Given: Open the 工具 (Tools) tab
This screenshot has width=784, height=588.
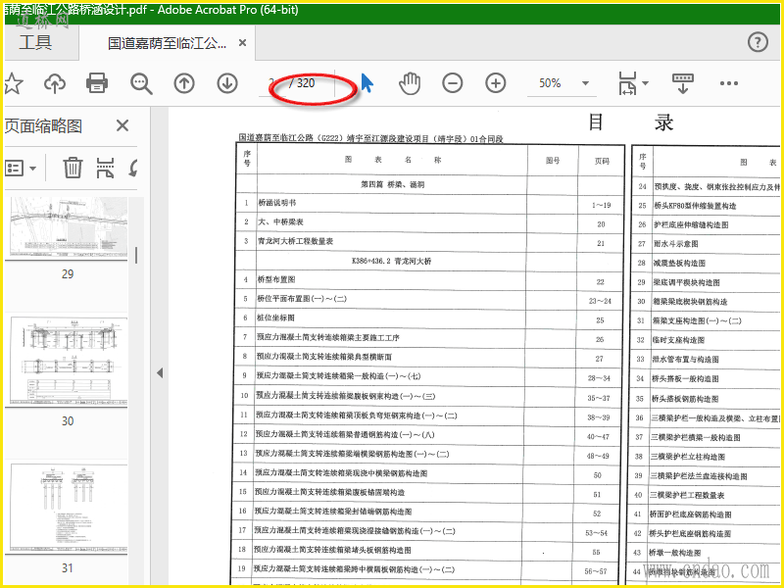Looking at the screenshot, I should [35, 42].
